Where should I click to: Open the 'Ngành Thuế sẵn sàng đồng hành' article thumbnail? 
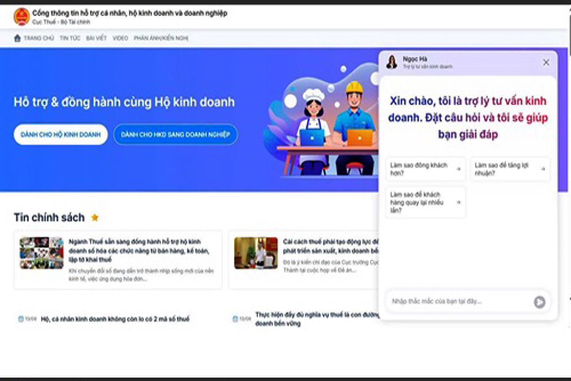[41, 253]
